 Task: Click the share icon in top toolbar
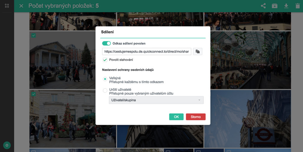click(263, 6)
